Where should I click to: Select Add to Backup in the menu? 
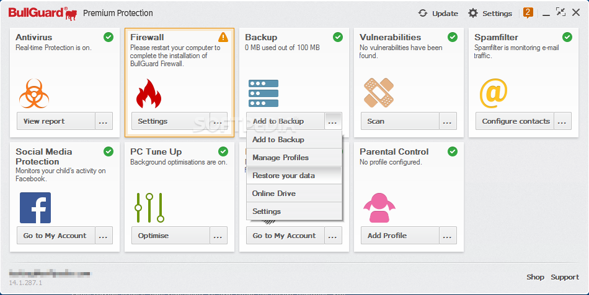pyautogui.click(x=294, y=139)
